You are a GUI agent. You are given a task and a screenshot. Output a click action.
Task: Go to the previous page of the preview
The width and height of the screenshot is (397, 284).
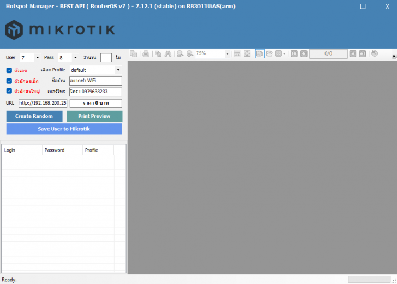tap(304, 53)
